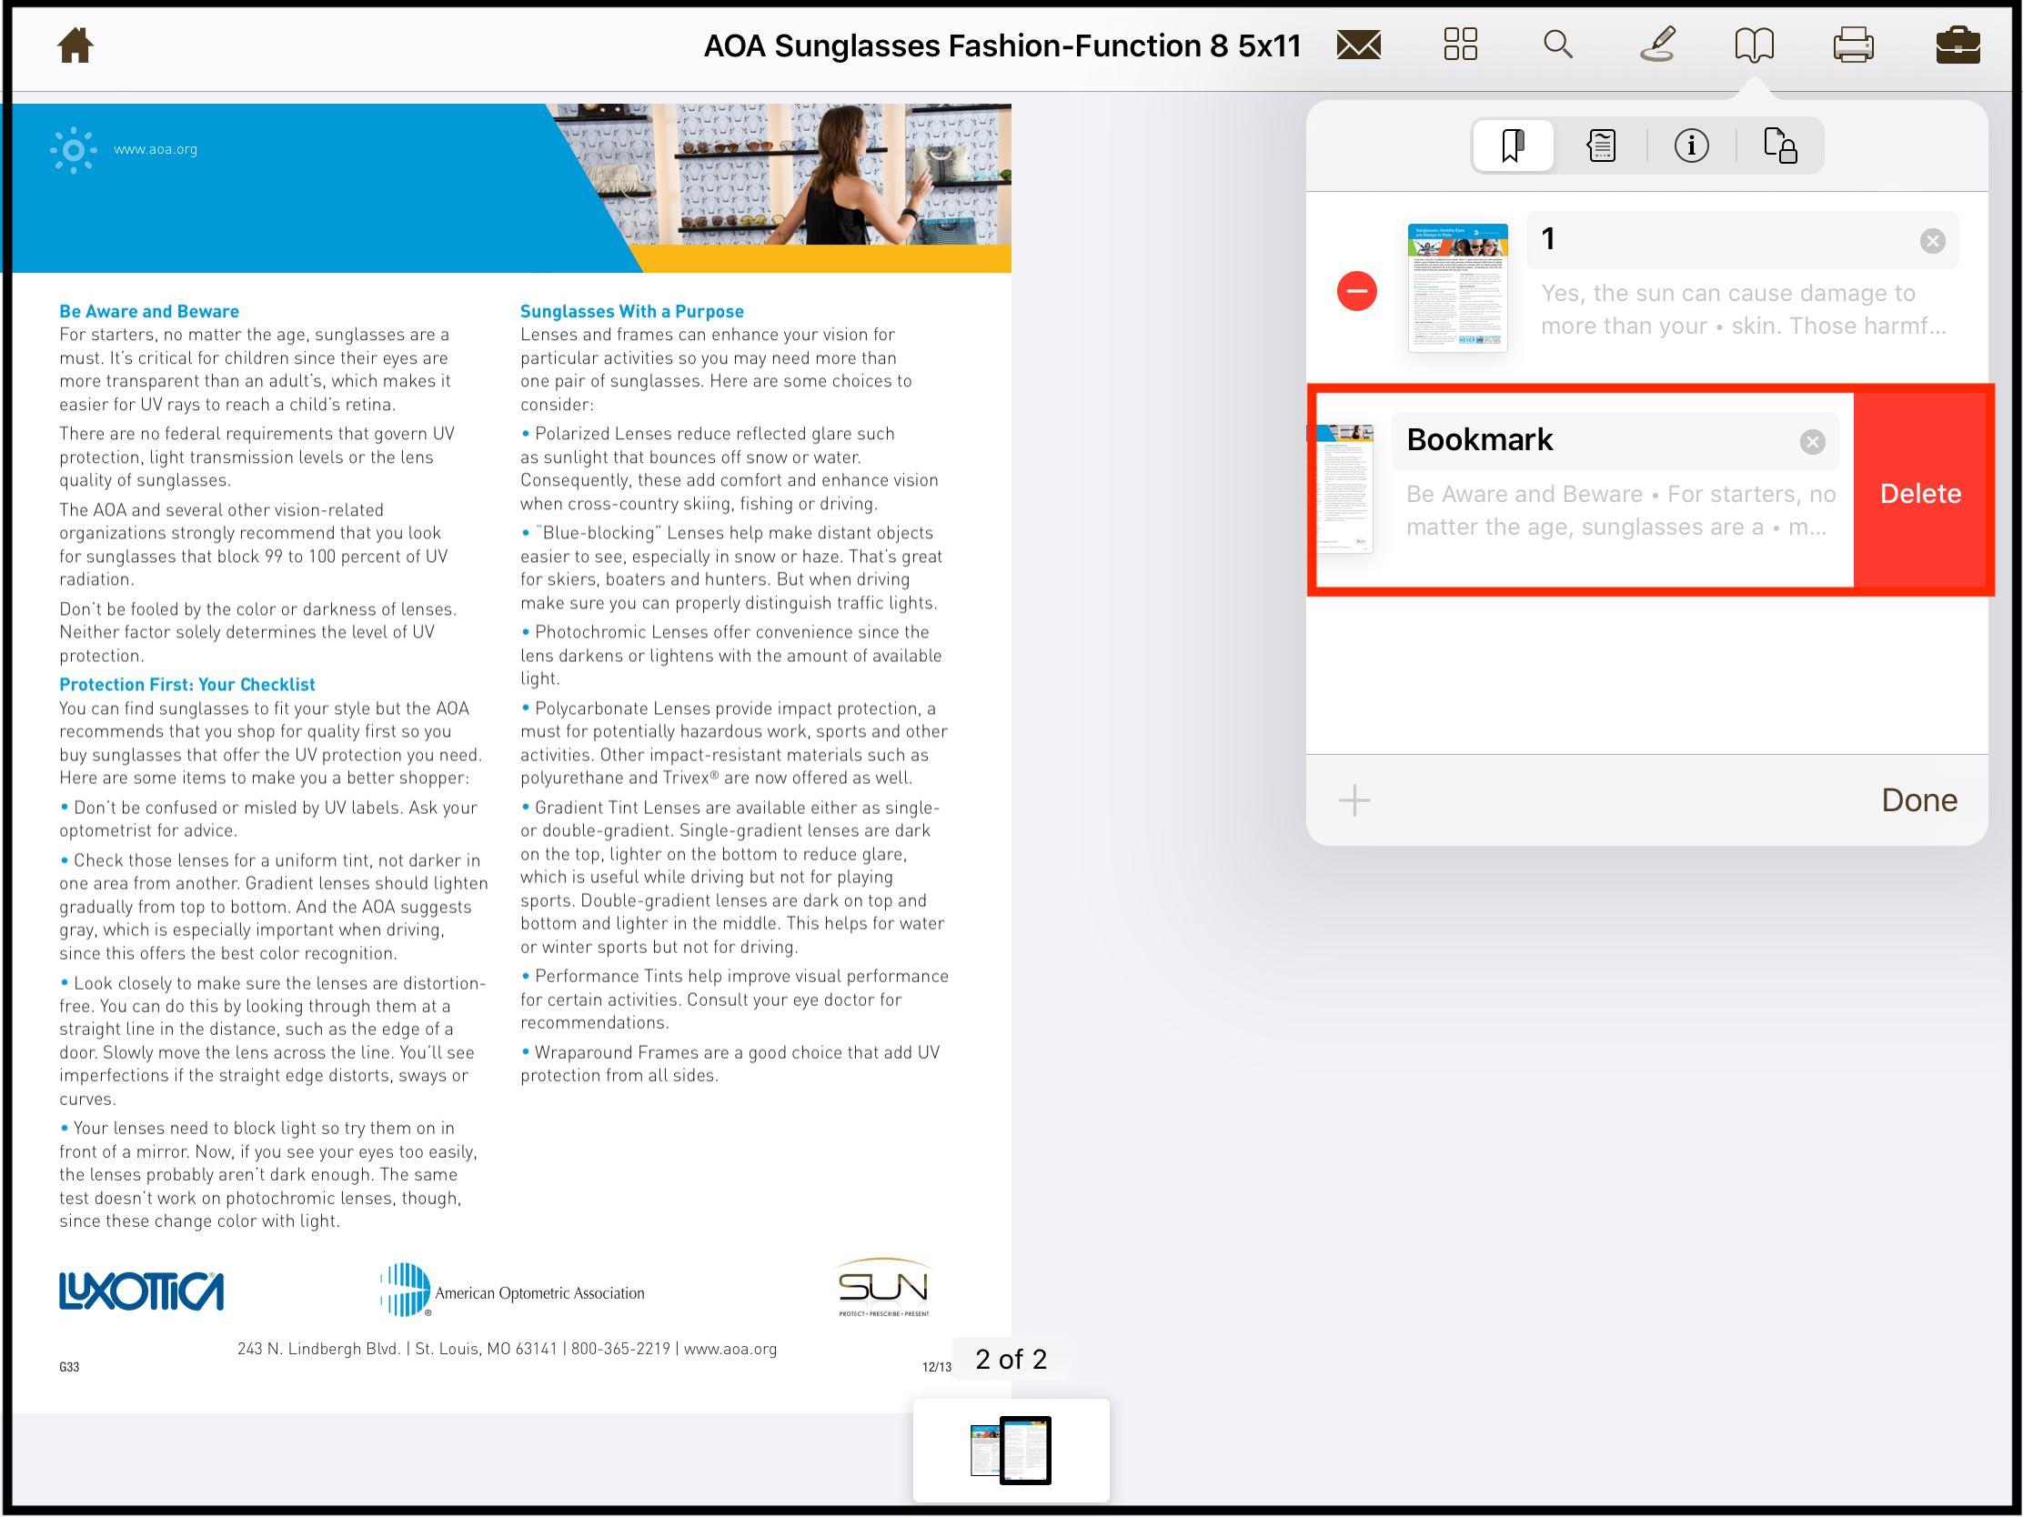Clear the title of bookmark 1
The width and height of the screenshot is (2023, 1517).
coord(1932,240)
